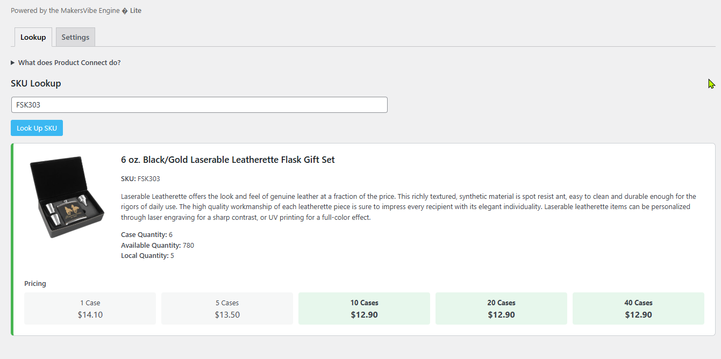This screenshot has height=359, width=721.
Task: Expand 'What does Product Connect do?' section
Action: pos(69,63)
